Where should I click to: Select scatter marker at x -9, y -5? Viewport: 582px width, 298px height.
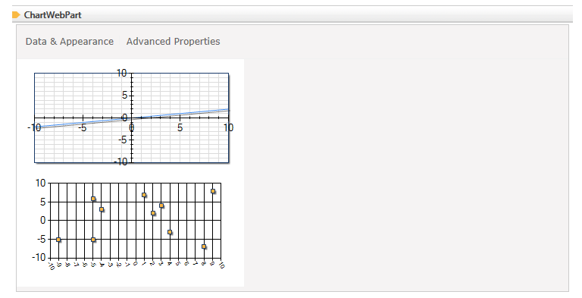58,240
